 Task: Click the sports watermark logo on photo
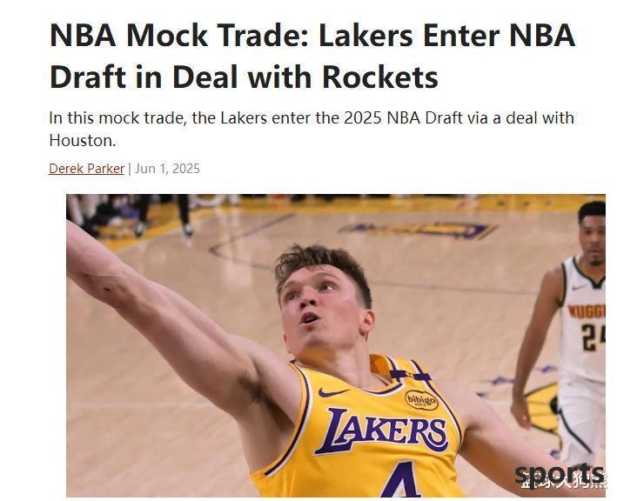(560, 475)
